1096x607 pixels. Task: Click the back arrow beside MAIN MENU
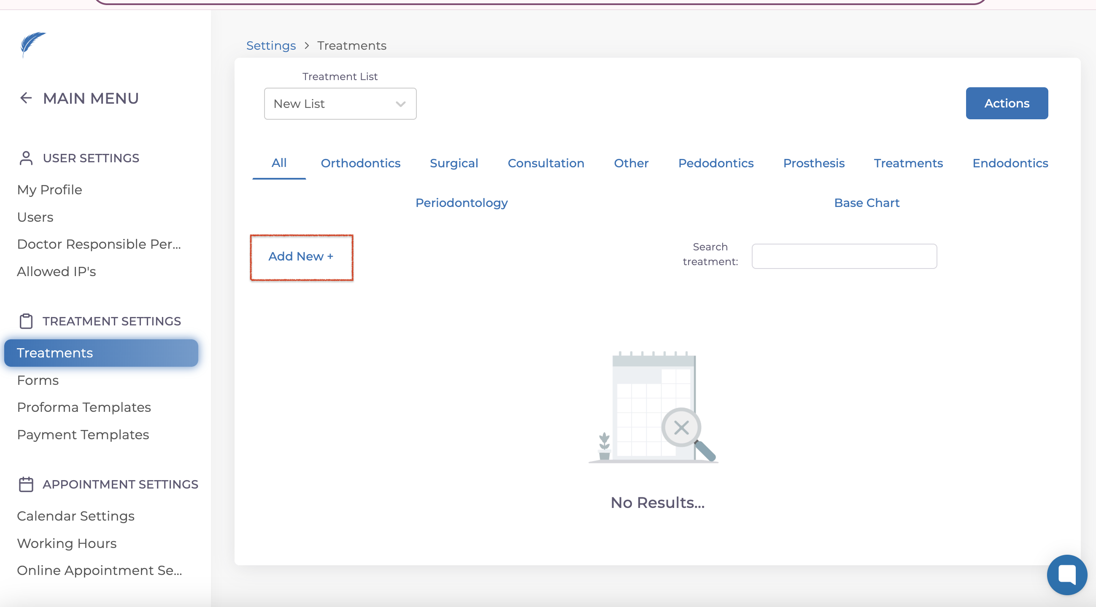26,98
